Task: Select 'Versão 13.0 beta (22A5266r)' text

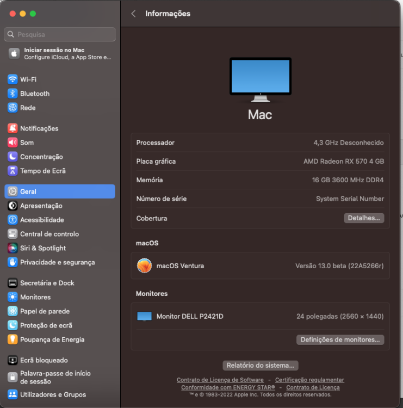Action: click(339, 266)
